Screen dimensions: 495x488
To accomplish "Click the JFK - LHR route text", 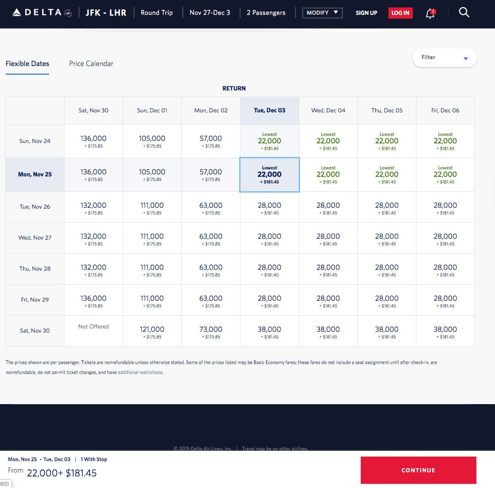I will (106, 13).
